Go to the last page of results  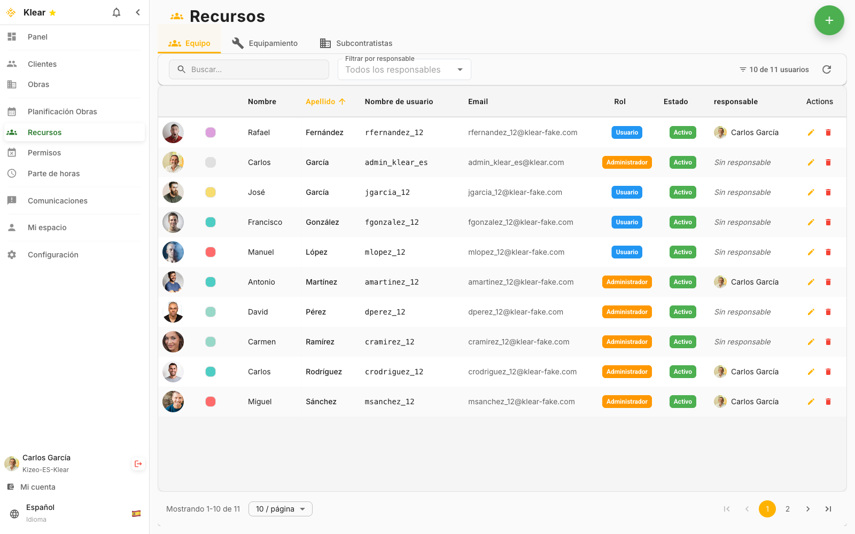point(828,509)
